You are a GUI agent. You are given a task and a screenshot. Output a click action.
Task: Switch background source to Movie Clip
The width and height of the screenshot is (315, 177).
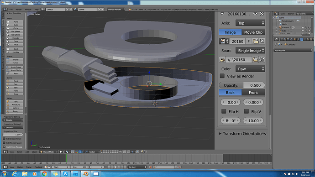point(253,32)
